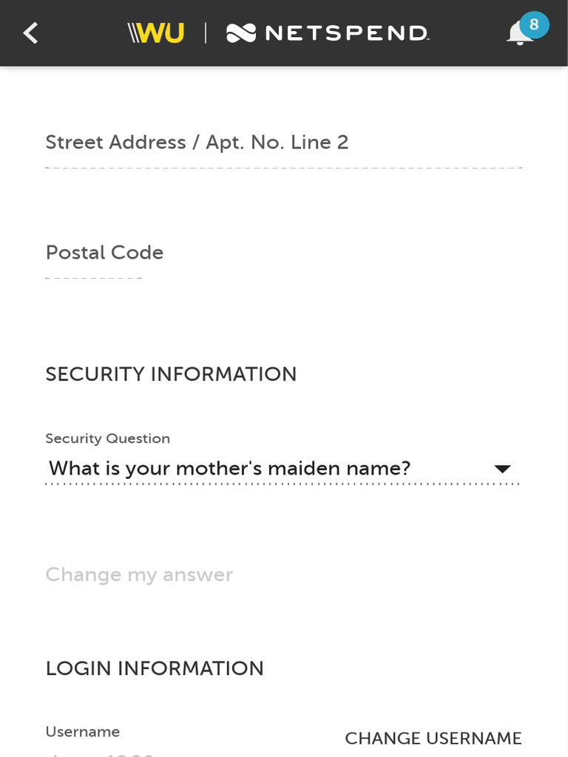Tap the back arrow in header
This screenshot has height=757, width=568.
click(30, 33)
